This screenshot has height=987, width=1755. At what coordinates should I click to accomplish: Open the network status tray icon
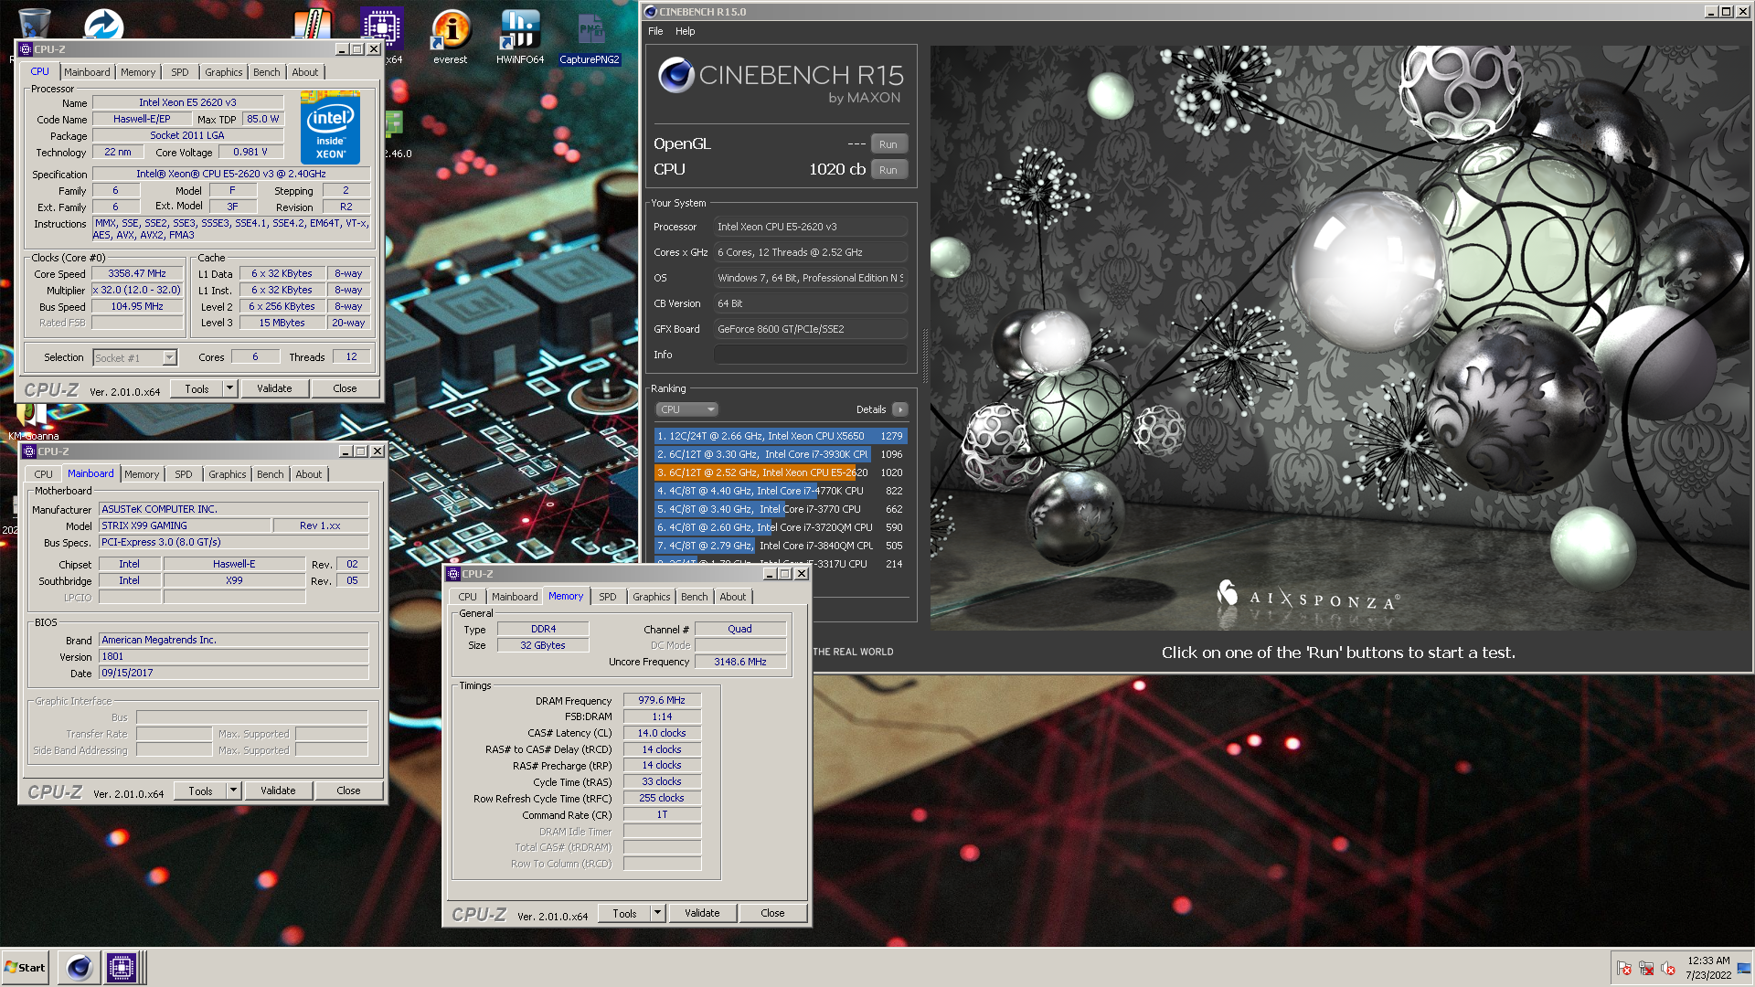click(1646, 968)
